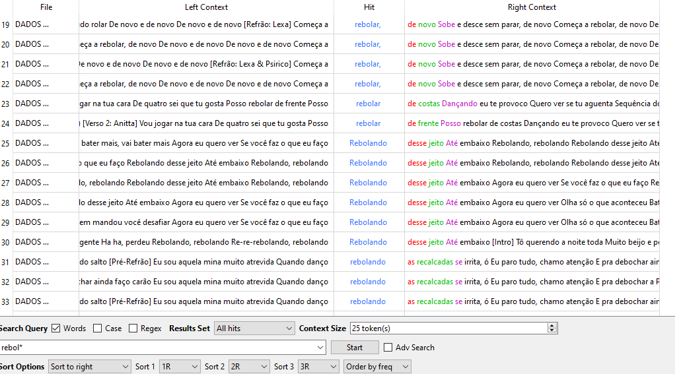The image size is (675, 374).
Task: Open the search query history dropdown
Action: tap(320, 348)
